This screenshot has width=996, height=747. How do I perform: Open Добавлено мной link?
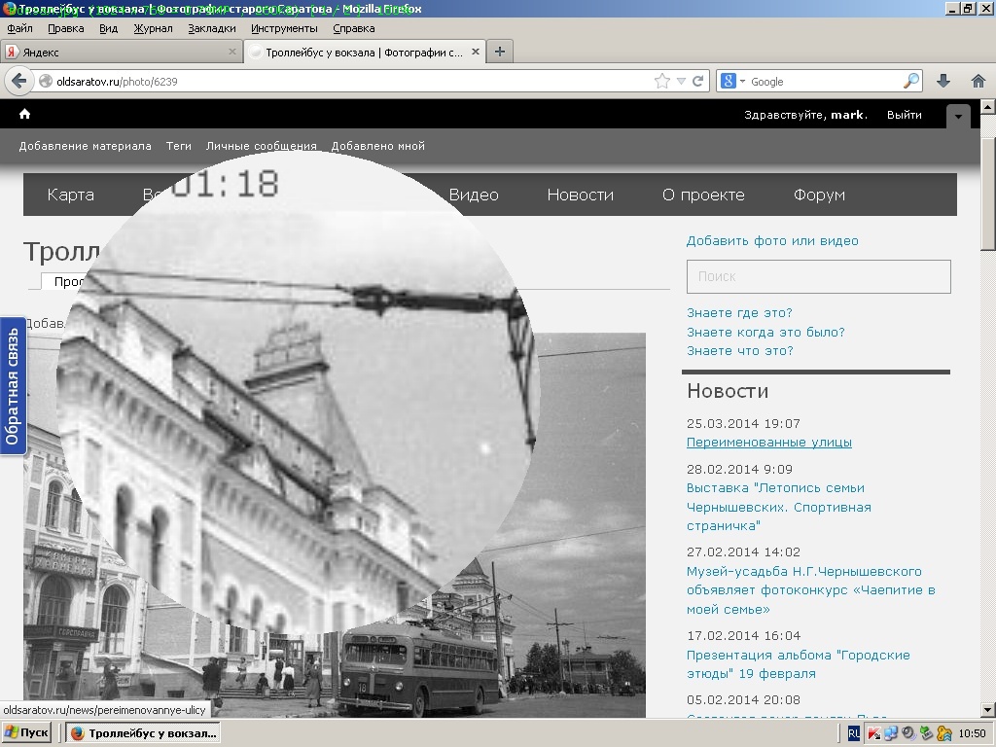pos(378,146)
